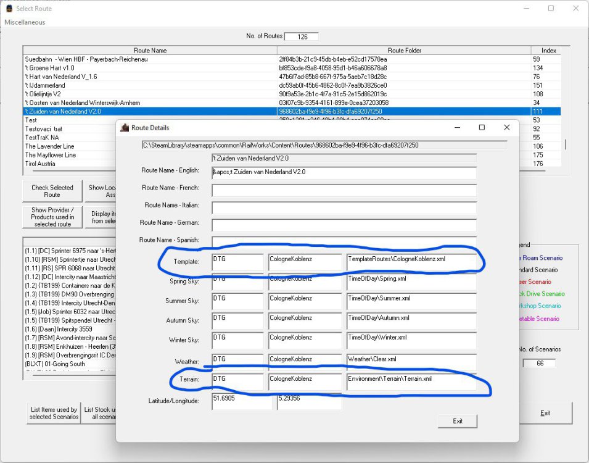Click the Index column header
This screenshot has height=463, width=589.
[x=548, y=51]
